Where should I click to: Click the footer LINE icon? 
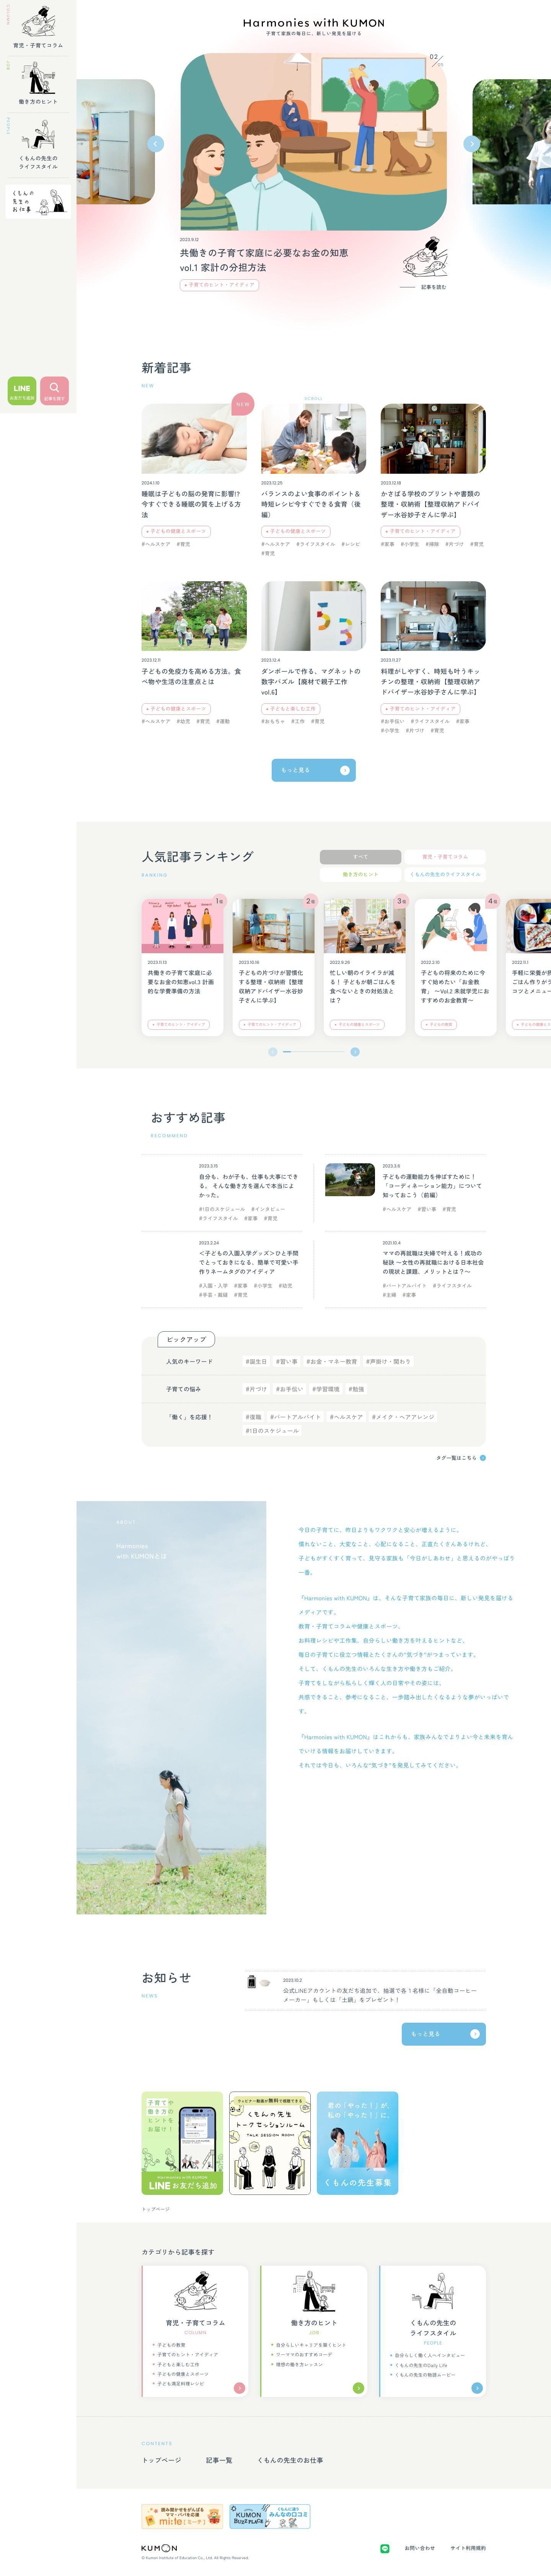coord(385,2548)
